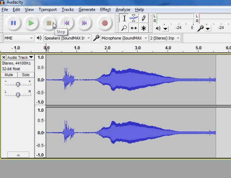Click the 'Stereo, 44100Hz' track info text

16,63
